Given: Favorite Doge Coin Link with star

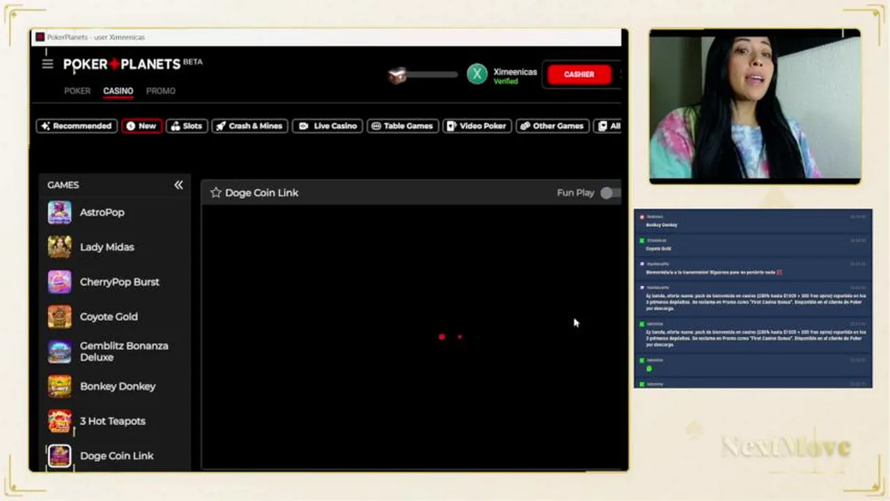Looking at the screenshot, I should pos(216,193).
